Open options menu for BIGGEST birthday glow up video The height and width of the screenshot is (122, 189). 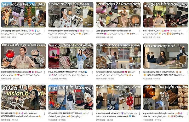45,72
